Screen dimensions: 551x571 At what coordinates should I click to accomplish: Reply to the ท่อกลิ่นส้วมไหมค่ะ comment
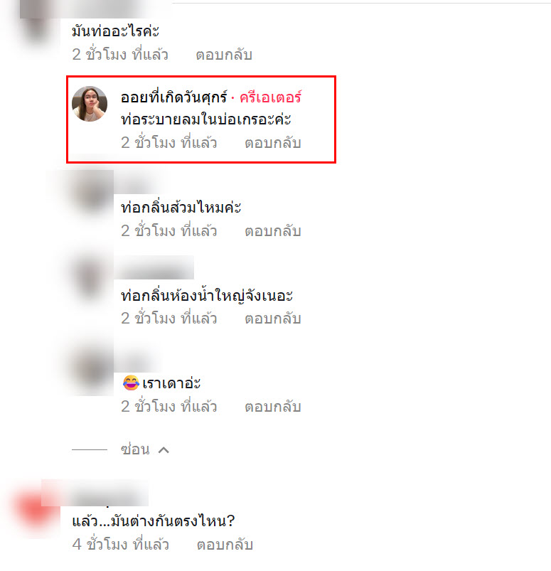[273, 231]
